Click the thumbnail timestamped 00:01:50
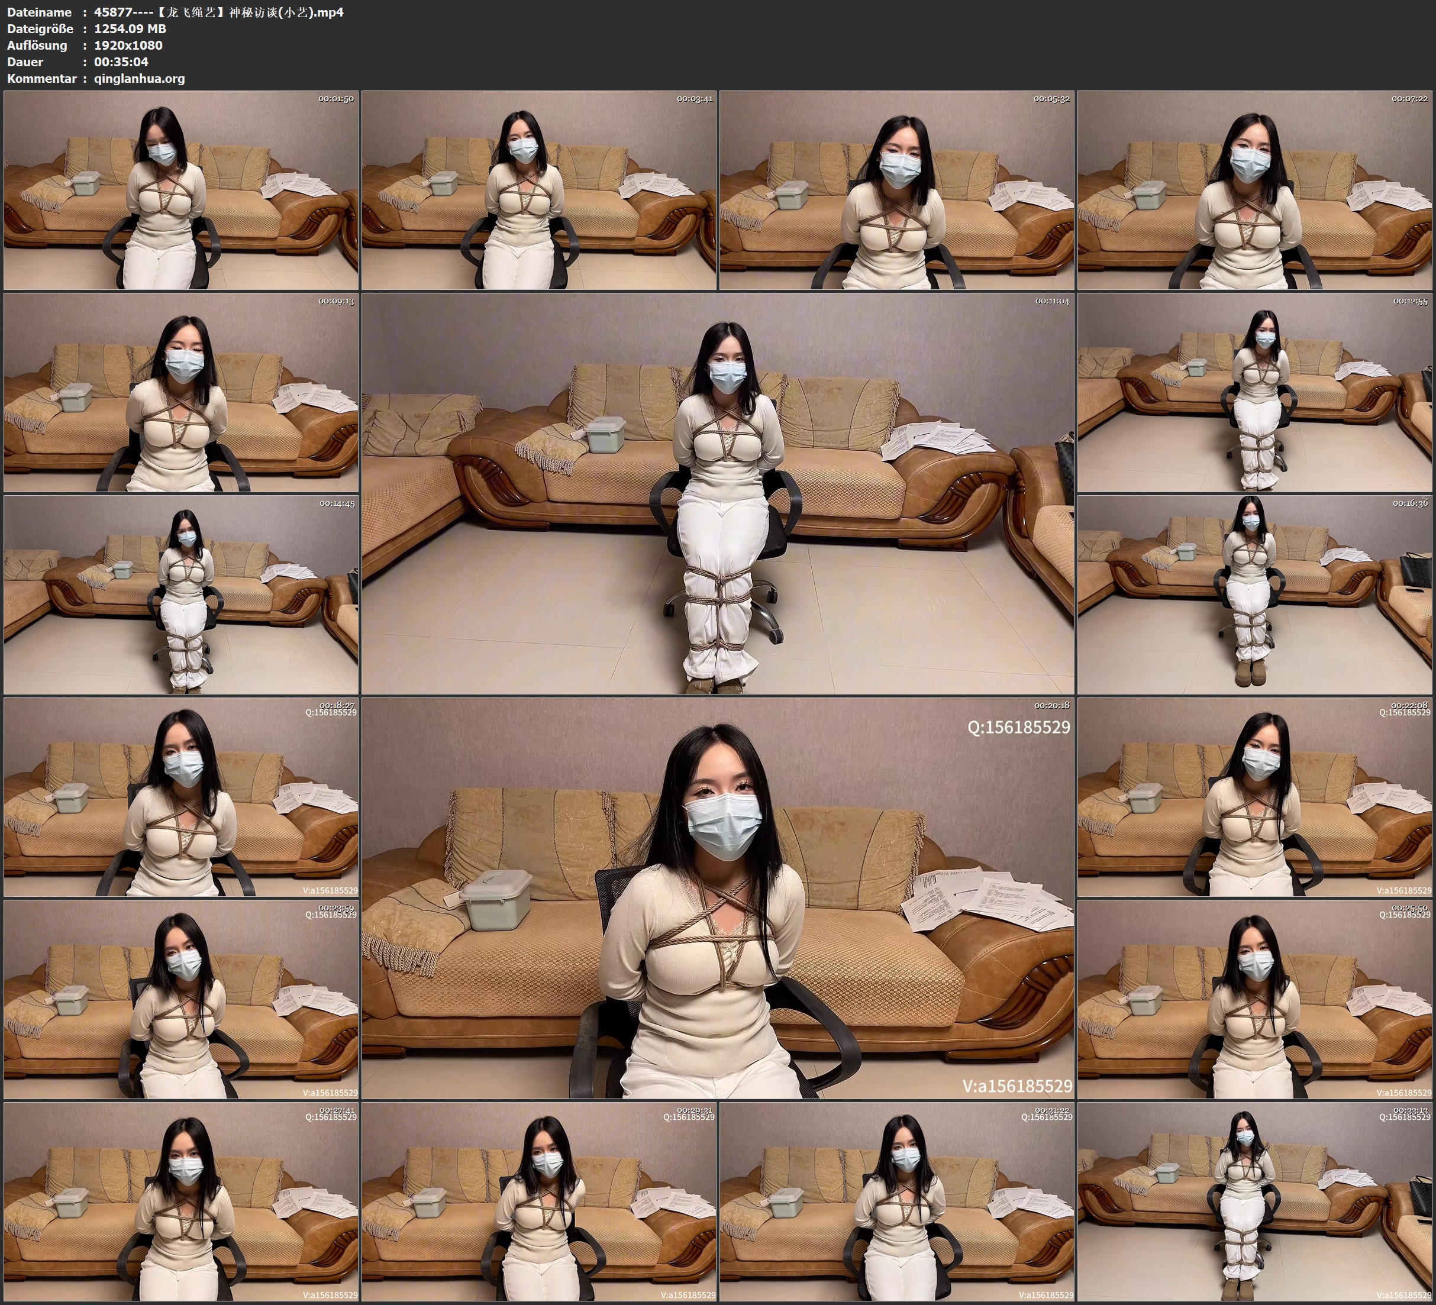Screen dimensions: 1436x1305 tap(181, 190)
